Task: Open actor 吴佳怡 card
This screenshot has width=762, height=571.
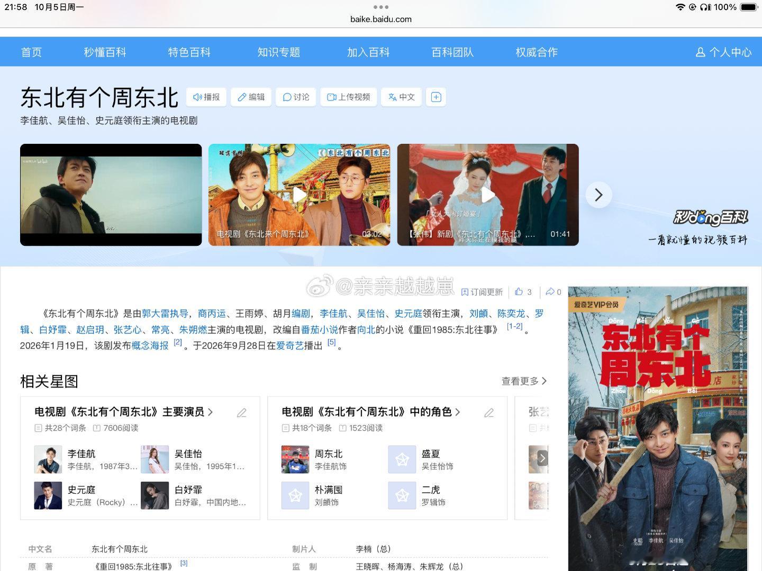Action: click(193, 459)
